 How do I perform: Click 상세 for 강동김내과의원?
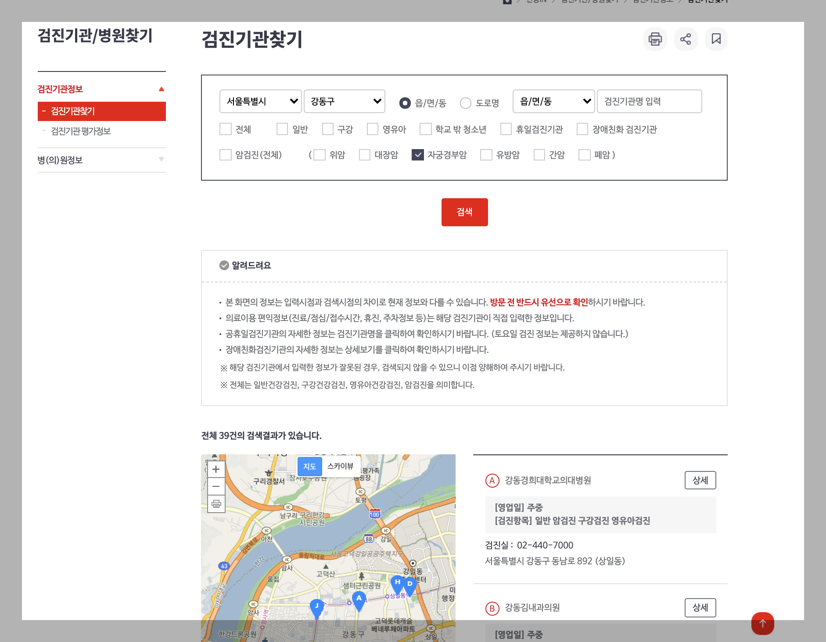pos(700,607)
